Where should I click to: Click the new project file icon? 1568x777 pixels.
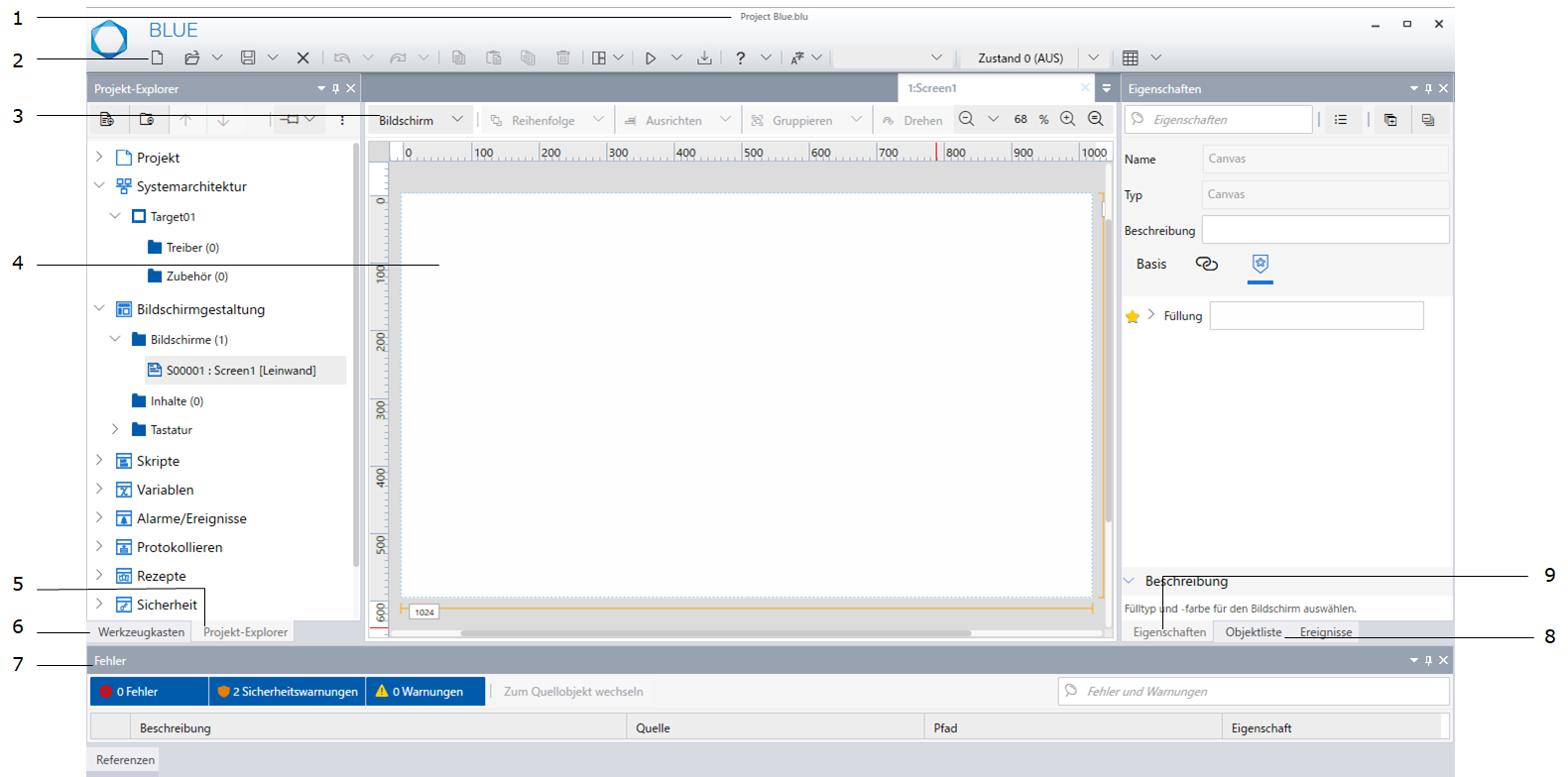pos(157,58)
